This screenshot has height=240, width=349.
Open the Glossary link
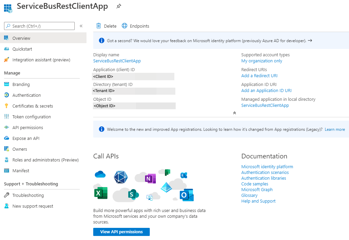coord(249,196)
